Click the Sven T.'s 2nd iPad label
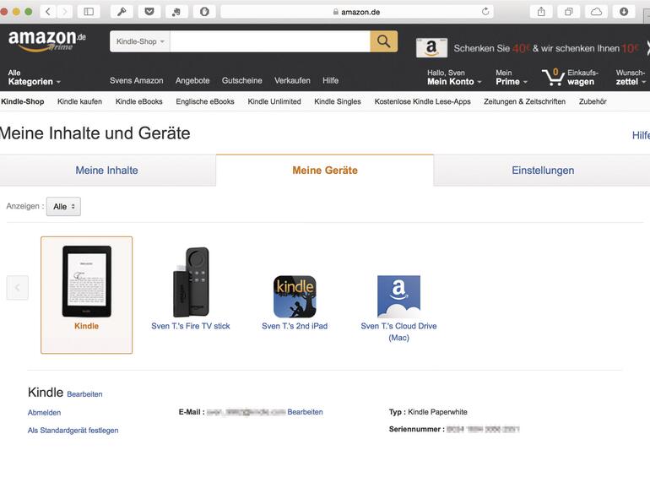Screen dimensions: 650x488 295,326
